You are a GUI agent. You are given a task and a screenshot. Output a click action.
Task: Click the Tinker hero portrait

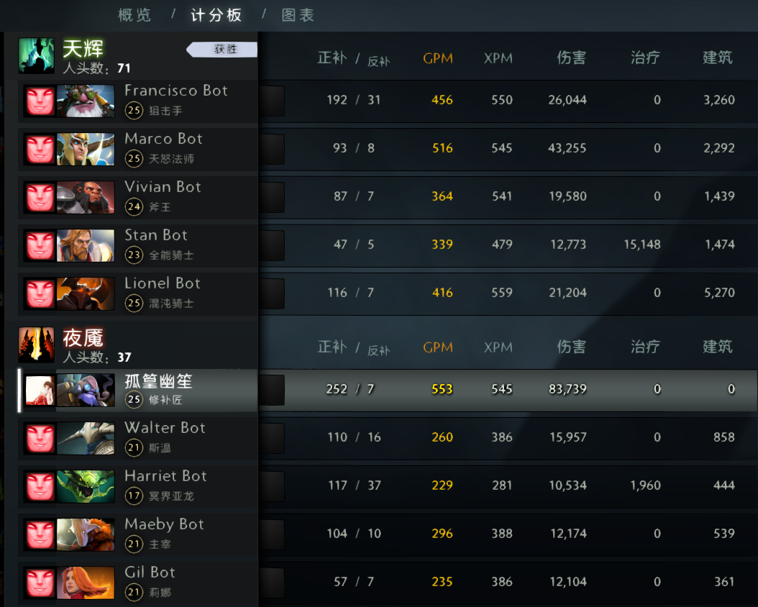point(86,390)
